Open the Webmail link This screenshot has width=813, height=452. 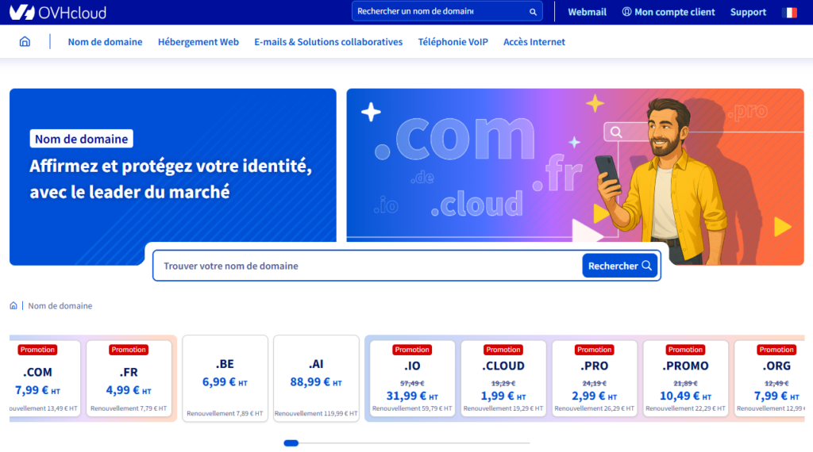coord(588,12)
